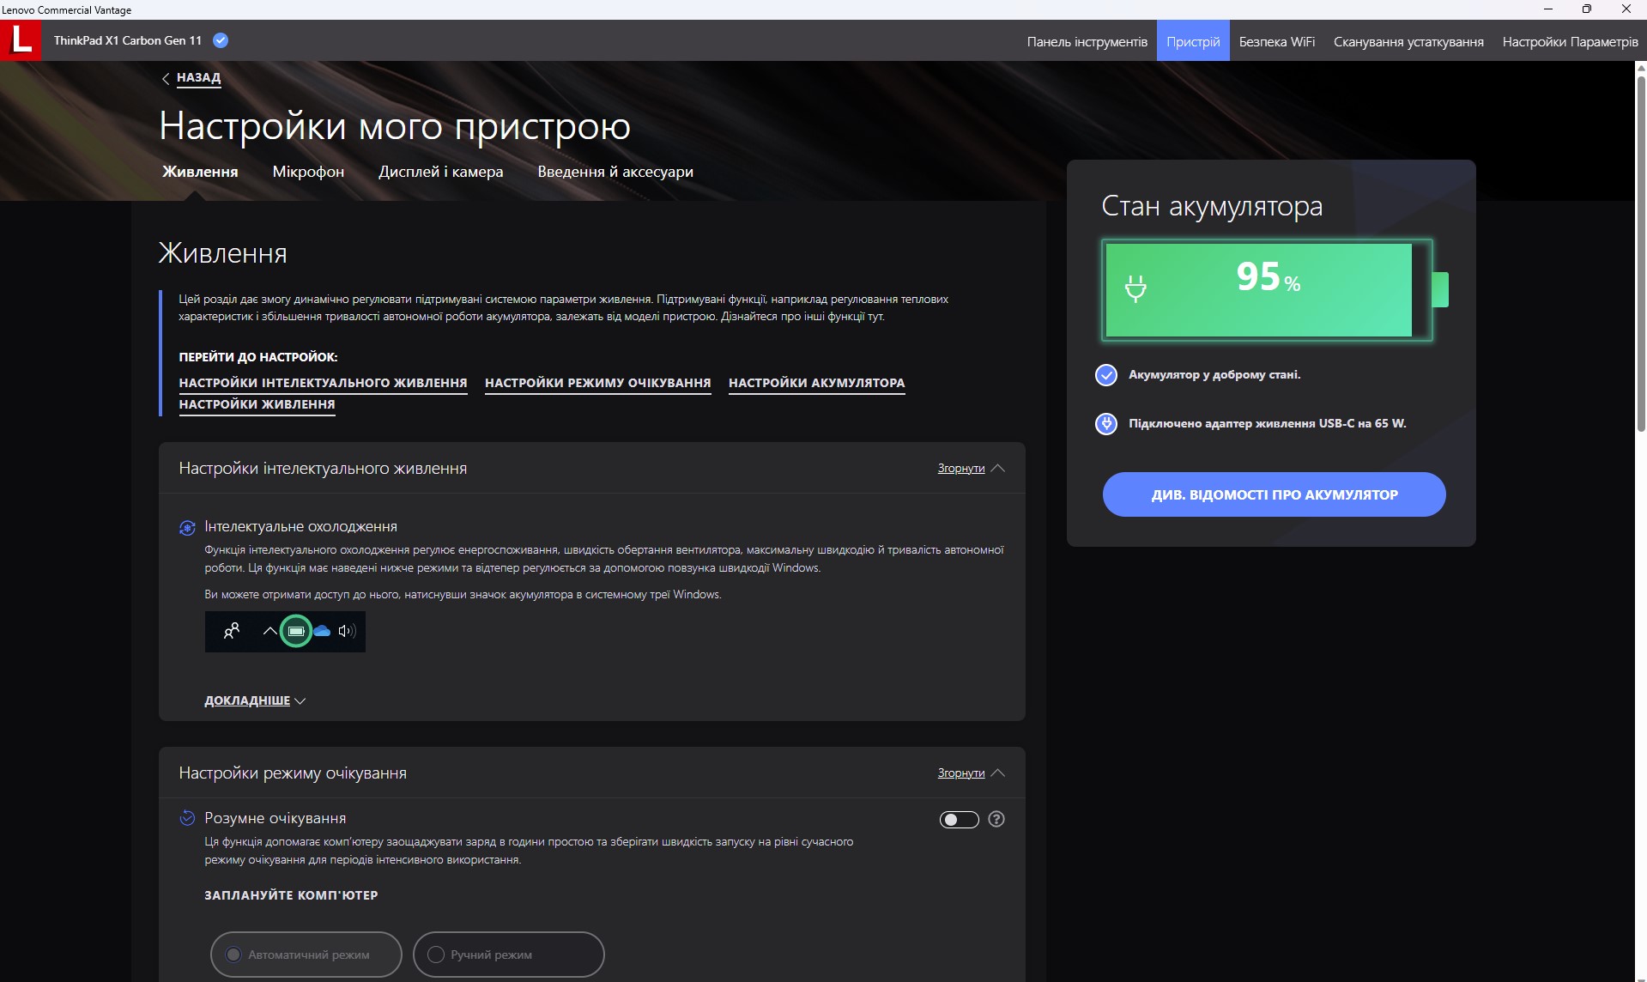Open the Безпека WiFi menu item
The height and width of the screenshot is (982, 1647).
pyautogui.click(x=1276, y=41)
